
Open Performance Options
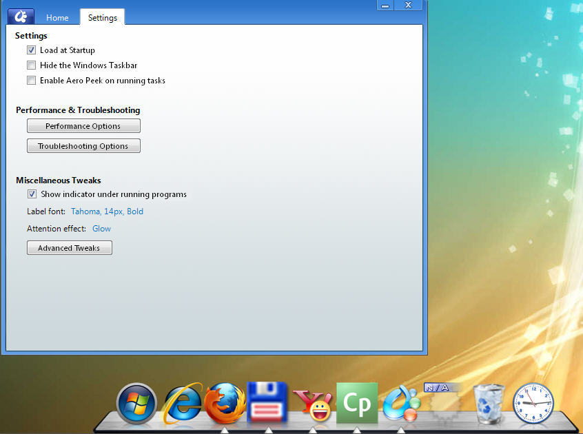[83, 125]
